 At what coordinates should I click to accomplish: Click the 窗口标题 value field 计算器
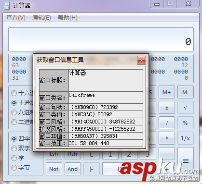[106, 80]
